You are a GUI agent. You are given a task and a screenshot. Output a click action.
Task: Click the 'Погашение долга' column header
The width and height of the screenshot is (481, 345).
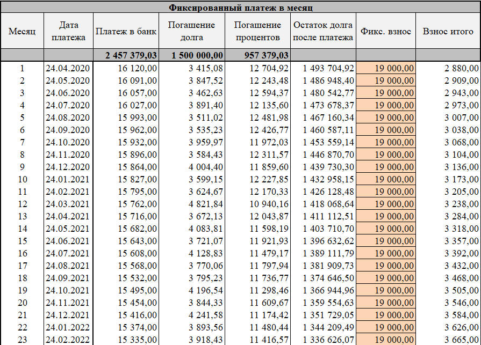click(192, 31)
